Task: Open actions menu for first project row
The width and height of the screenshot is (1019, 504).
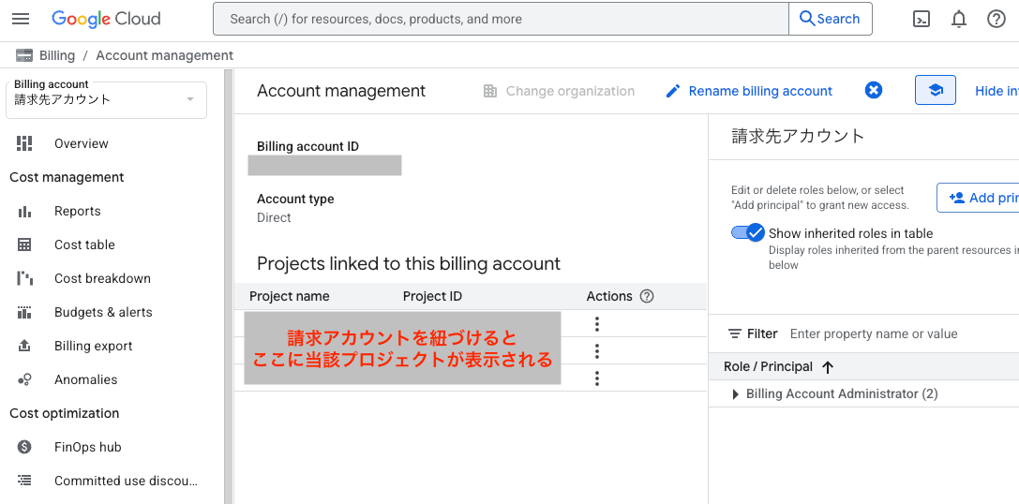Action: [597, 324]
